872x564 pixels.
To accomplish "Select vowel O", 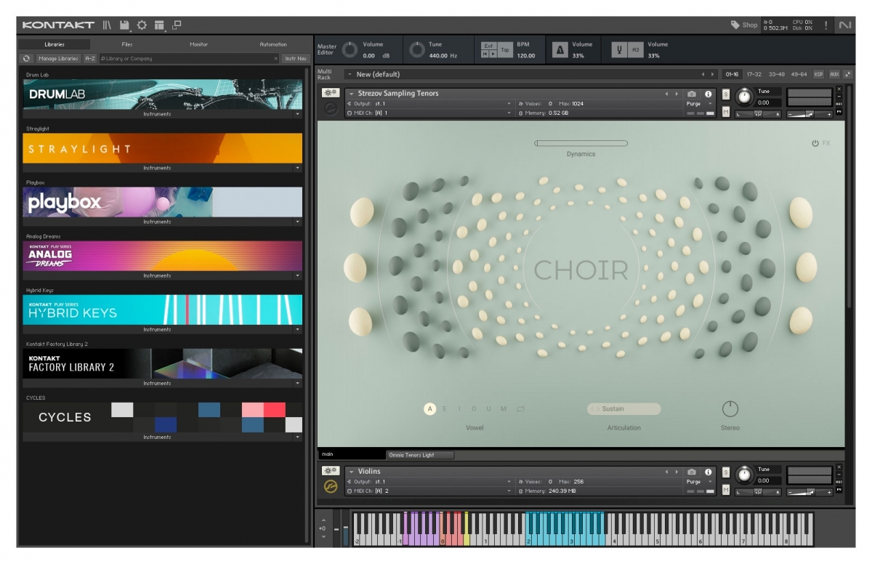I will coord(475,409).
